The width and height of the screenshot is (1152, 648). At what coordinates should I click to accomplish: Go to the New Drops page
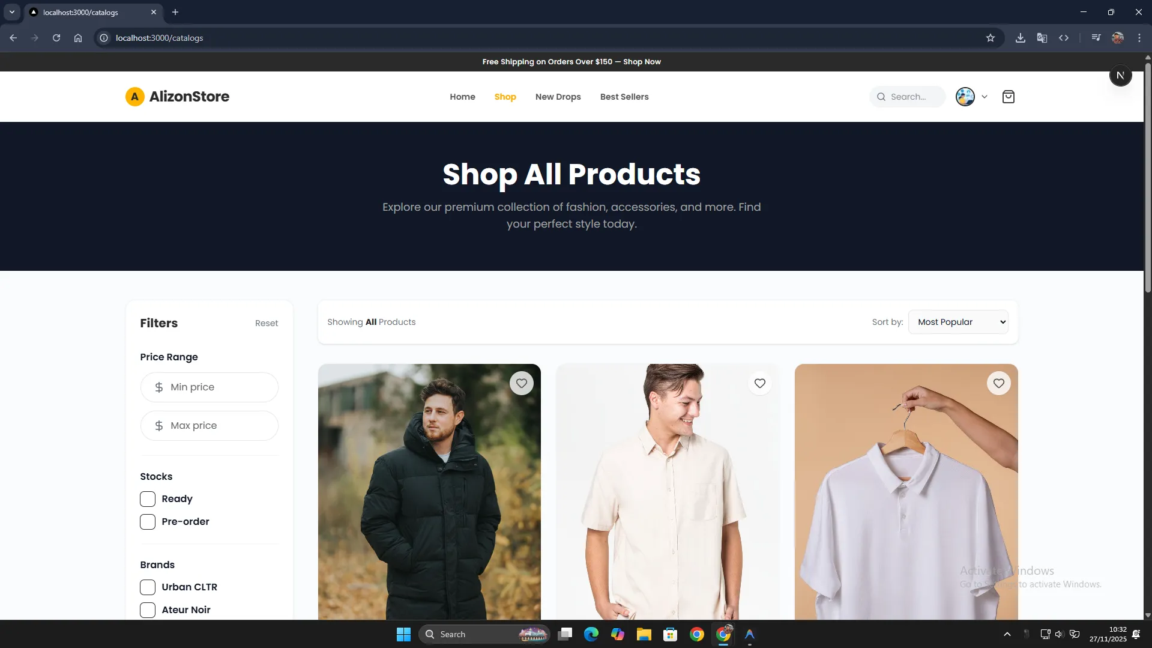click(x=558, y=97)
